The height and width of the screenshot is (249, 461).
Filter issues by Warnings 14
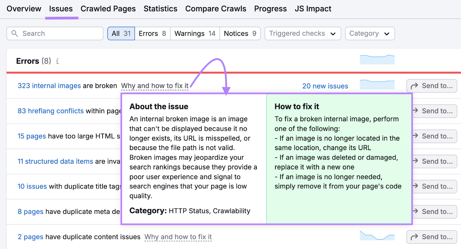(195, 34)
